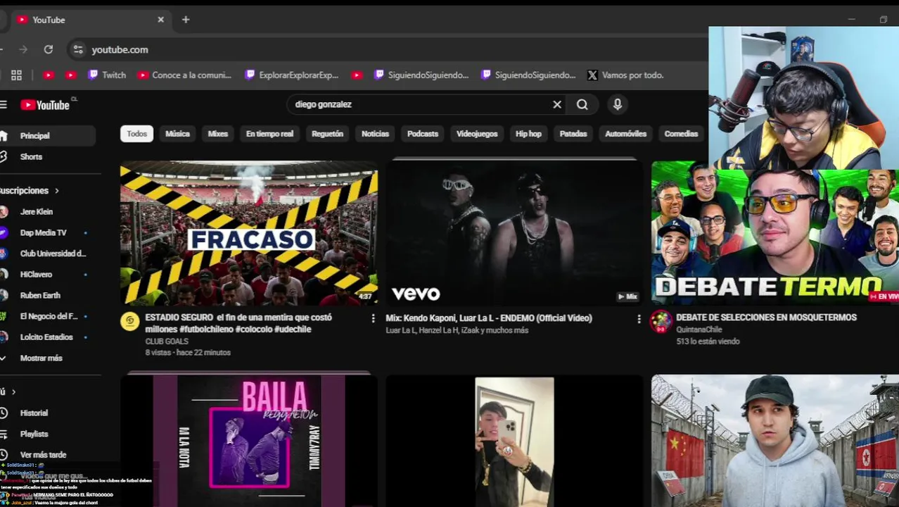Select the 'Mixes' filter chip

coord(218,134)
